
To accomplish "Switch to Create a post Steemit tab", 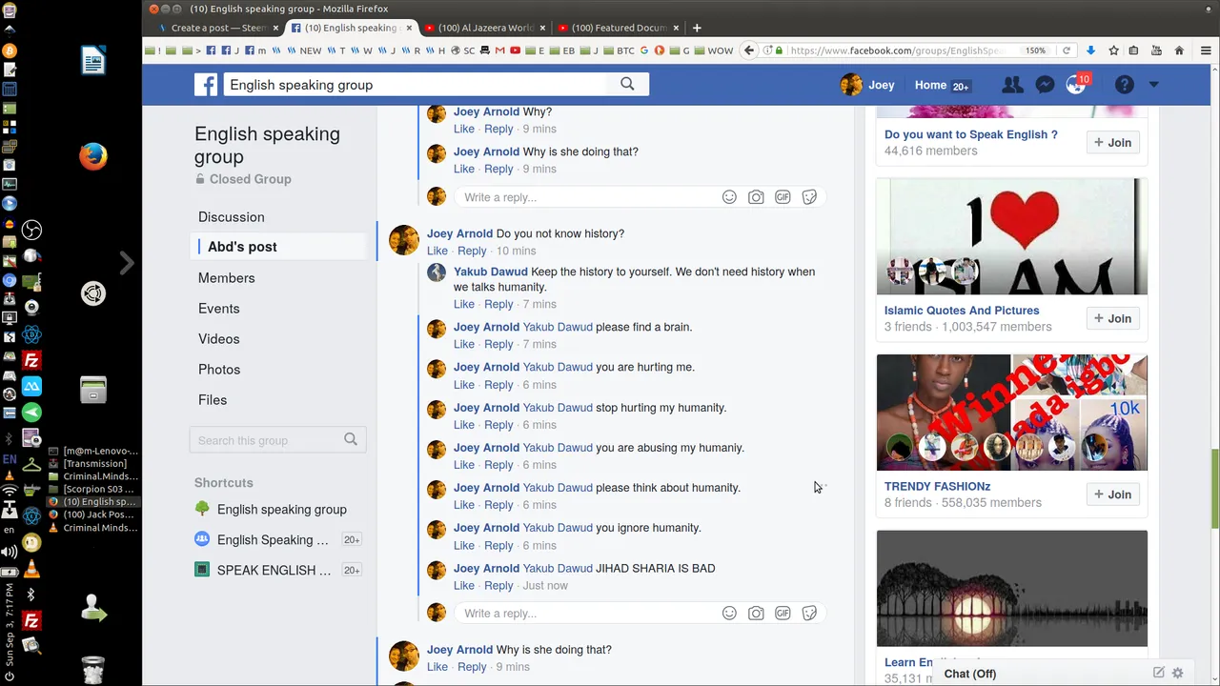I will coord(217,28).
